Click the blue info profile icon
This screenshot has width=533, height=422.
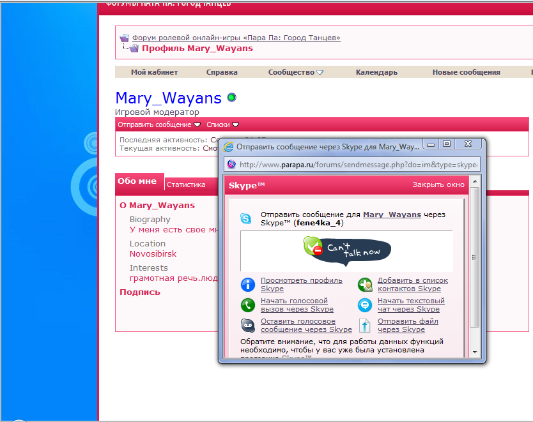pyautogui.click(x=248, y=285)
